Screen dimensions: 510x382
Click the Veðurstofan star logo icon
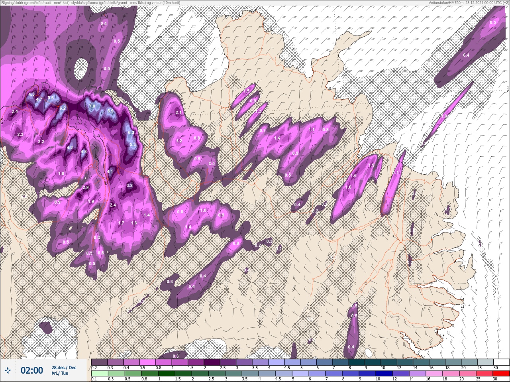tap(8, 370)
